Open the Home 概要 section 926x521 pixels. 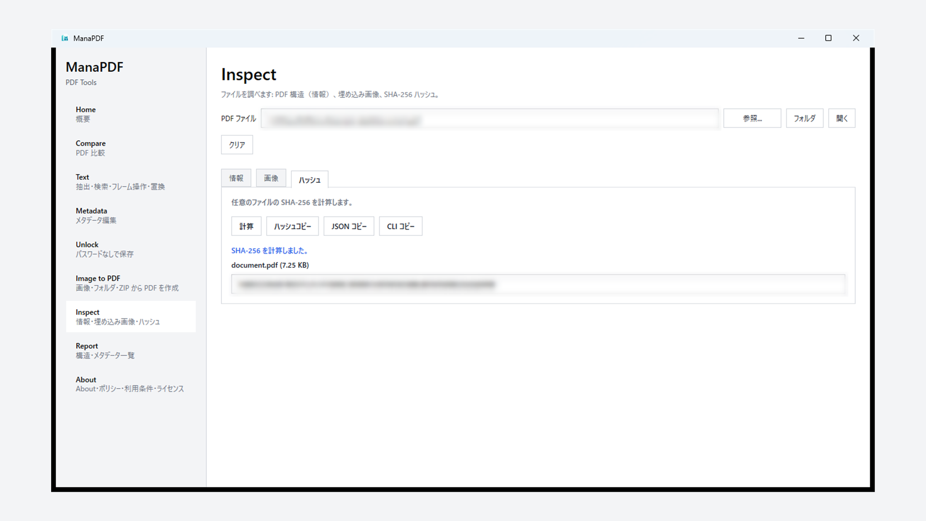pyautogui.click(x=131, y=114)
